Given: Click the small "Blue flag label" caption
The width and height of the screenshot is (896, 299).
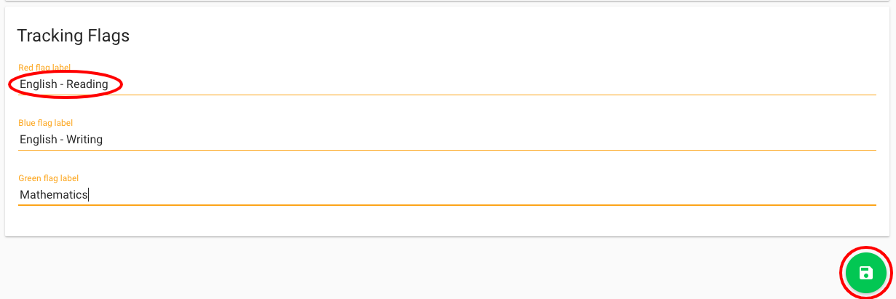Looking at the screenshot, I should pos(45,123).
